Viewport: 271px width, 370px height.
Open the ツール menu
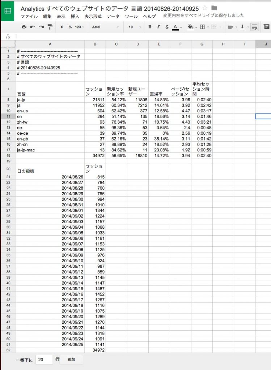[131, 16]
